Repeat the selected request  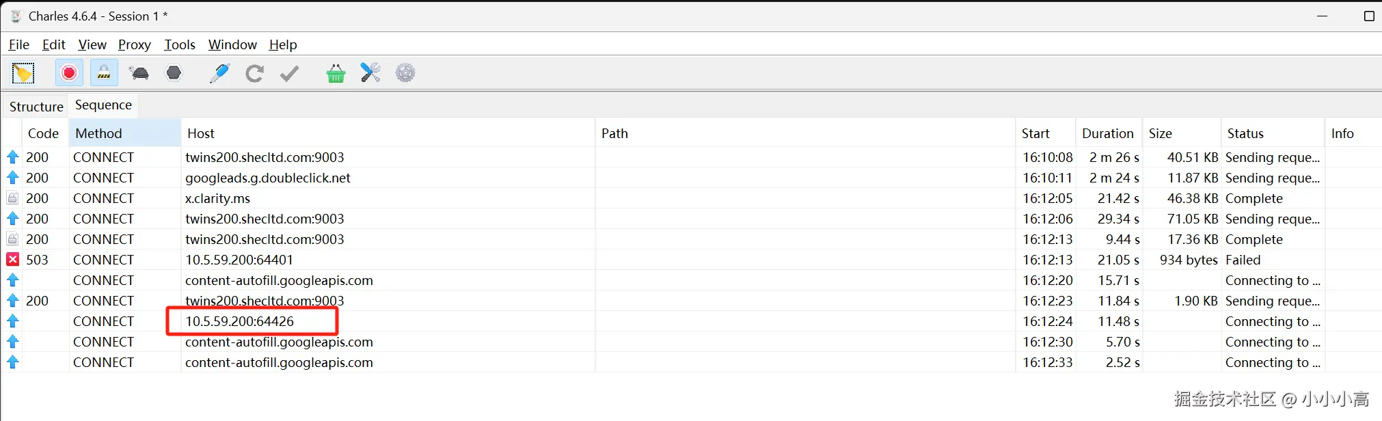point(255,73)
